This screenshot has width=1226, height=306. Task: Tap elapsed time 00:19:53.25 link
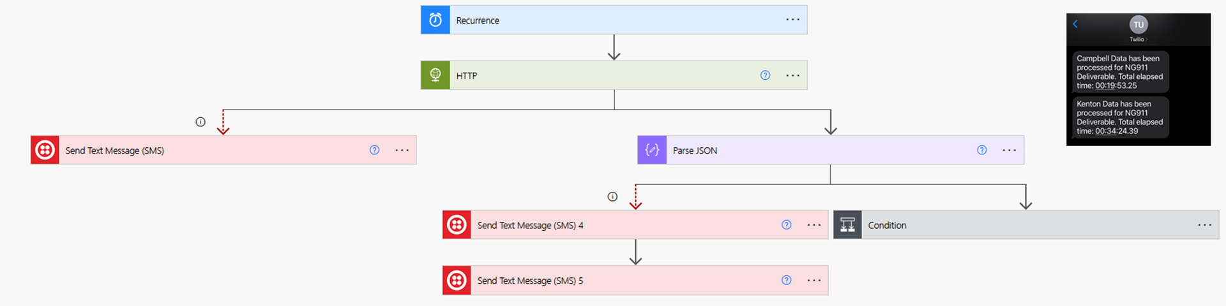tap(1116, 85)
